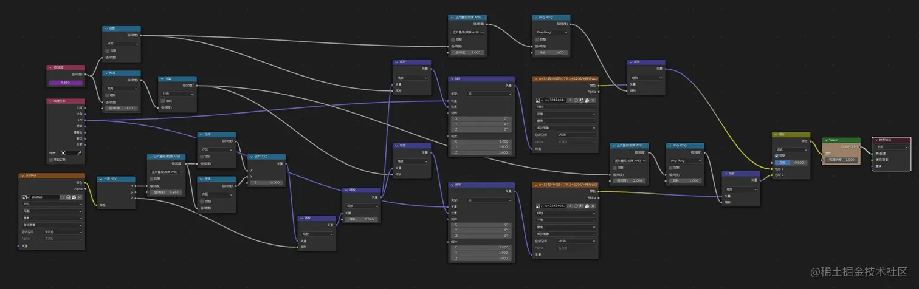Open 类型 点 dropdown in lower 映射 node
The width and height of the screenshot is (919, 289).
[x=489, y=200]
